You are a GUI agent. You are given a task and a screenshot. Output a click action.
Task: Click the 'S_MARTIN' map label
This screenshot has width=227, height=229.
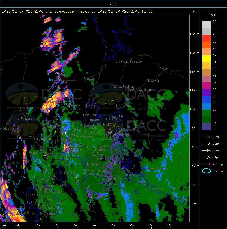coord(103,159)
